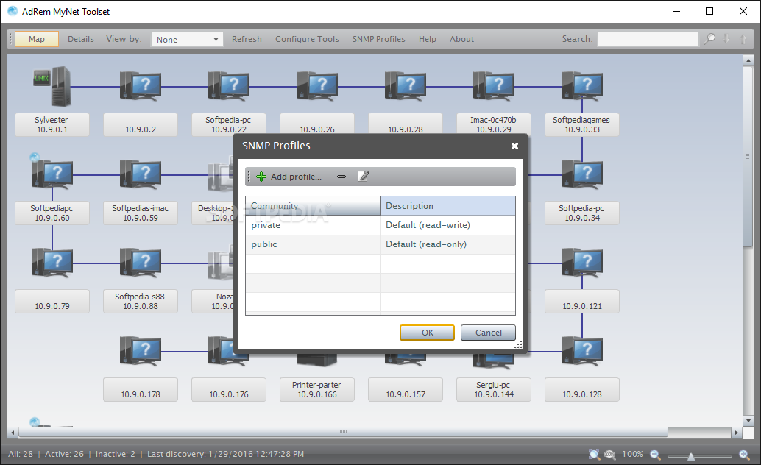Adjust the zoom slider handle
The height and width of the screenshot is (465, 761).
click(690, 455)
